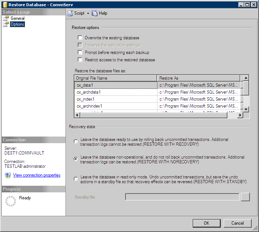Toggle Preserve the replication settings checkbox
This screenshot has width=259, height=232.
(80, 45)
